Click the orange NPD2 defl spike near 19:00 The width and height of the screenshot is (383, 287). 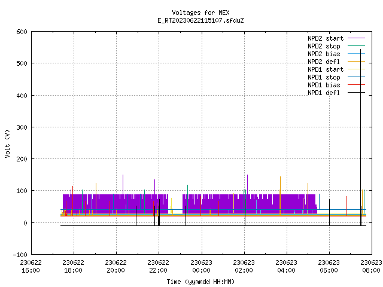point(96,199)
